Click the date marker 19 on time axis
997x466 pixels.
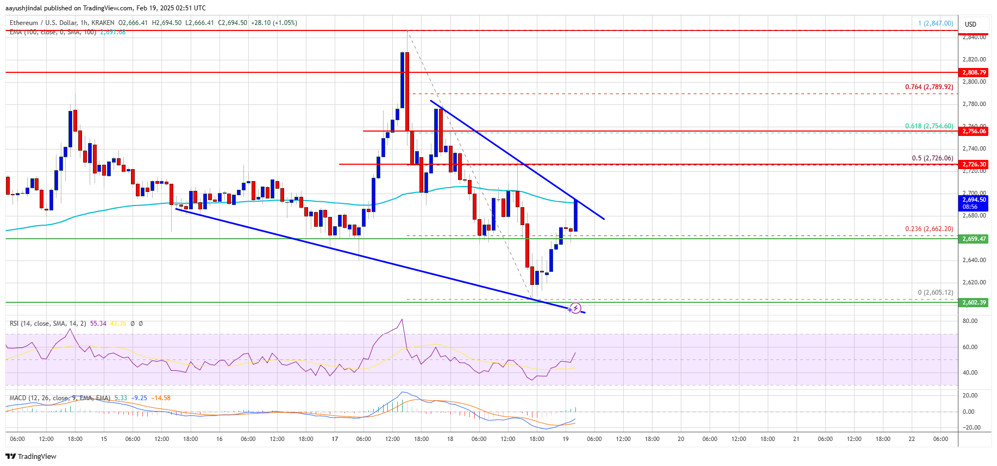[x=566, y=439]
